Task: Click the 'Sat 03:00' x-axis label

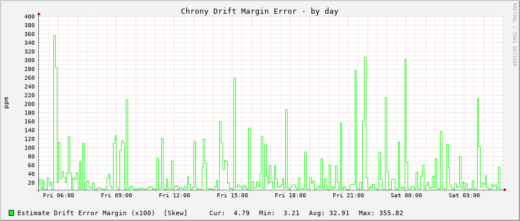Action: (464, 196)
